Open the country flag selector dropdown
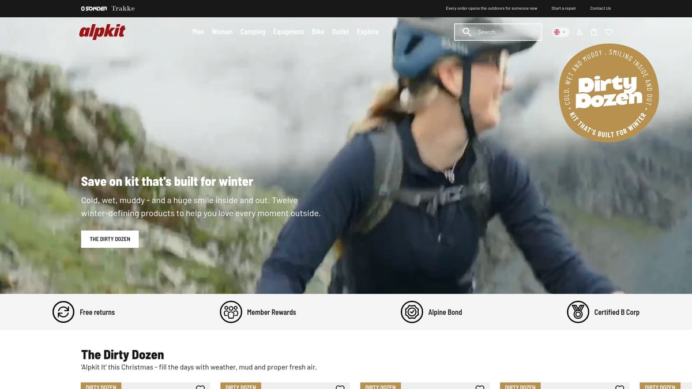This screenshot has height=389, width=692. tap(560, 32)
